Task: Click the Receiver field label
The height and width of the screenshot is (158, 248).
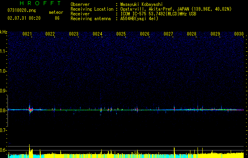Action: coord(80,14)
